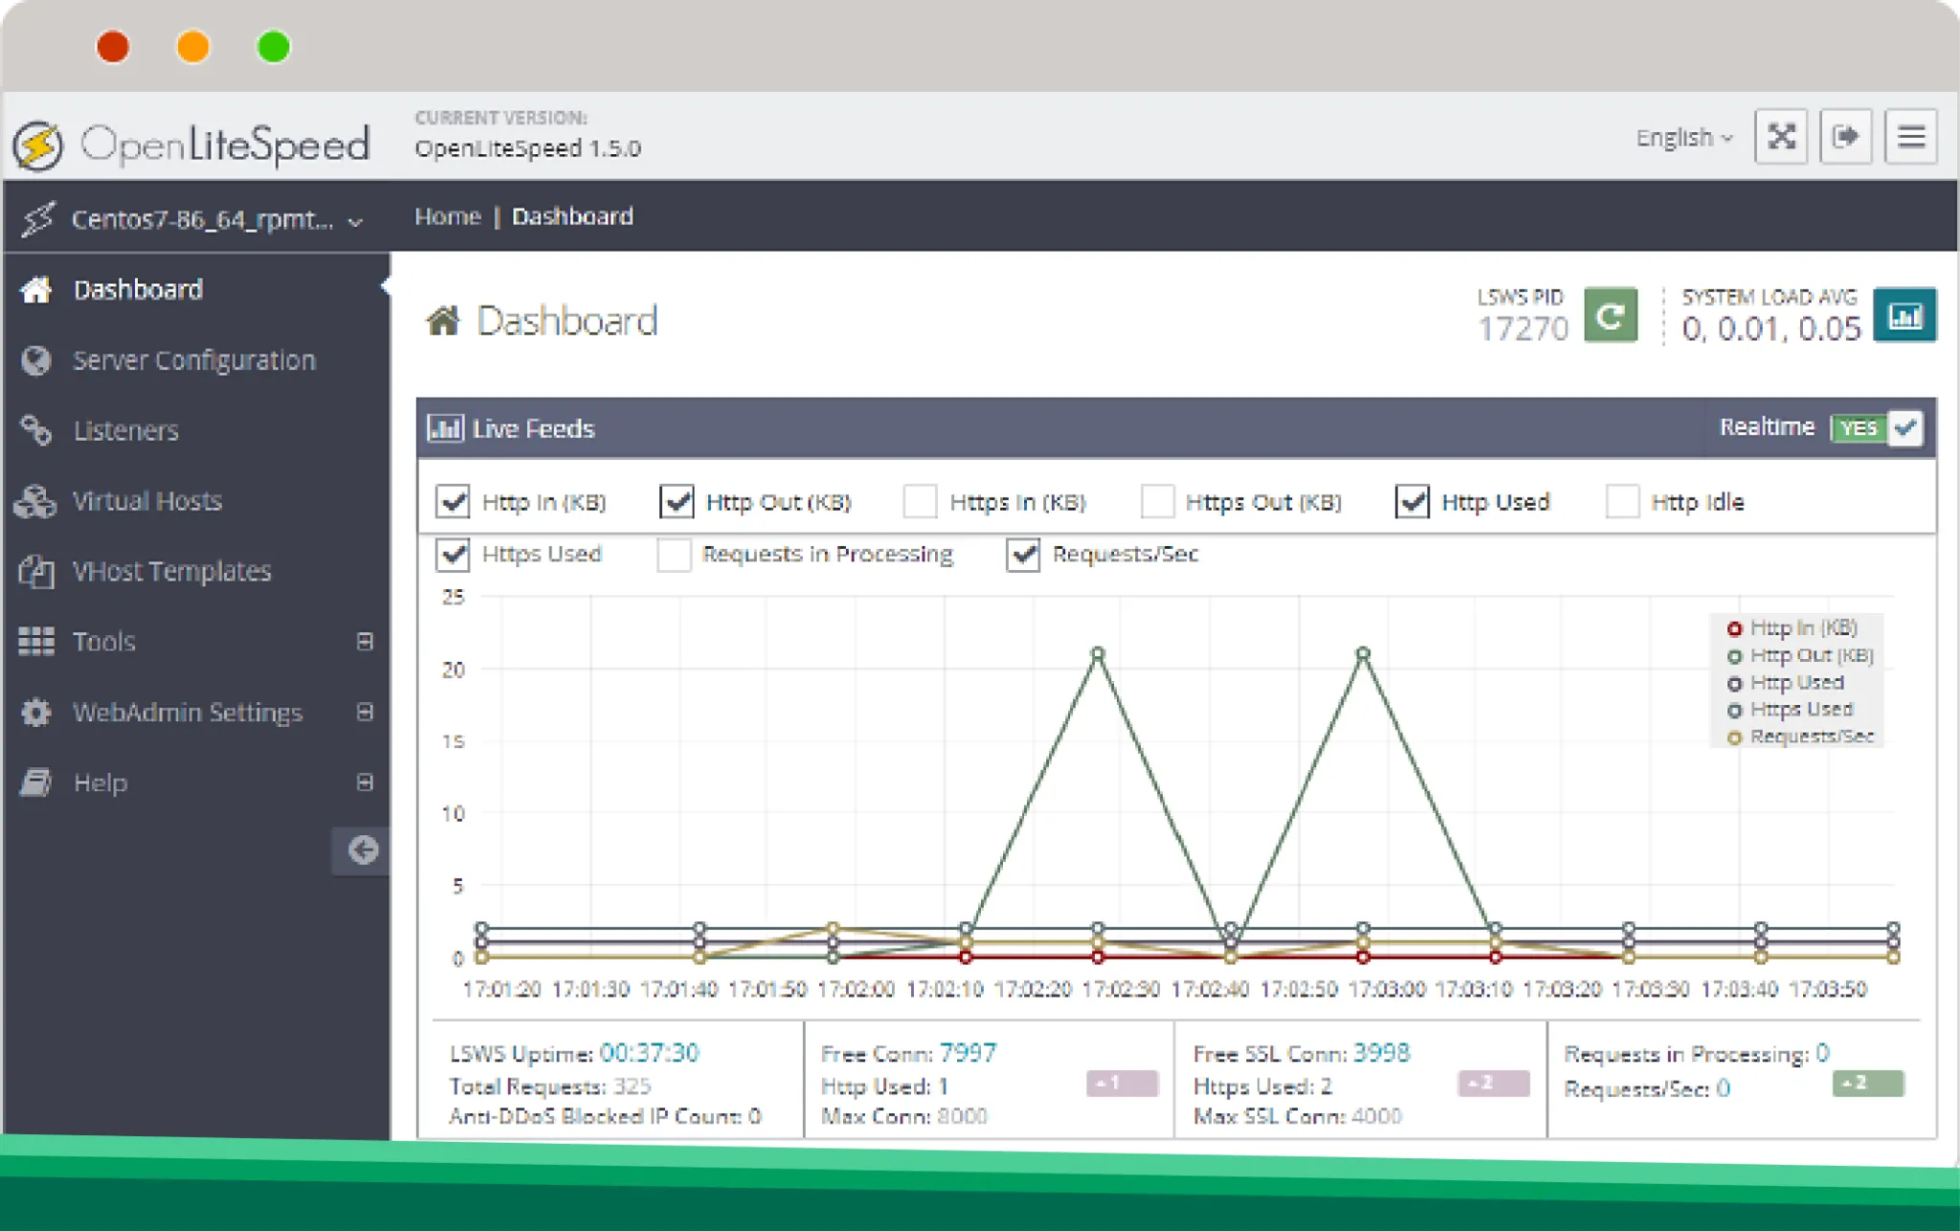
Task: Uncheck the Https Used checkbox
Action: [x=453, y=554]
